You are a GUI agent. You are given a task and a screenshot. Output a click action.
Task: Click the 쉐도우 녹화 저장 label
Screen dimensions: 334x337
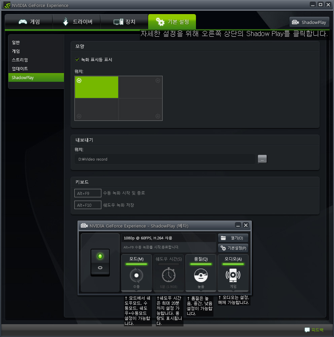(119, 205)
